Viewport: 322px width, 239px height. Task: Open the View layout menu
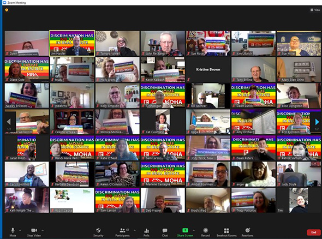click(x=315, y=10)
